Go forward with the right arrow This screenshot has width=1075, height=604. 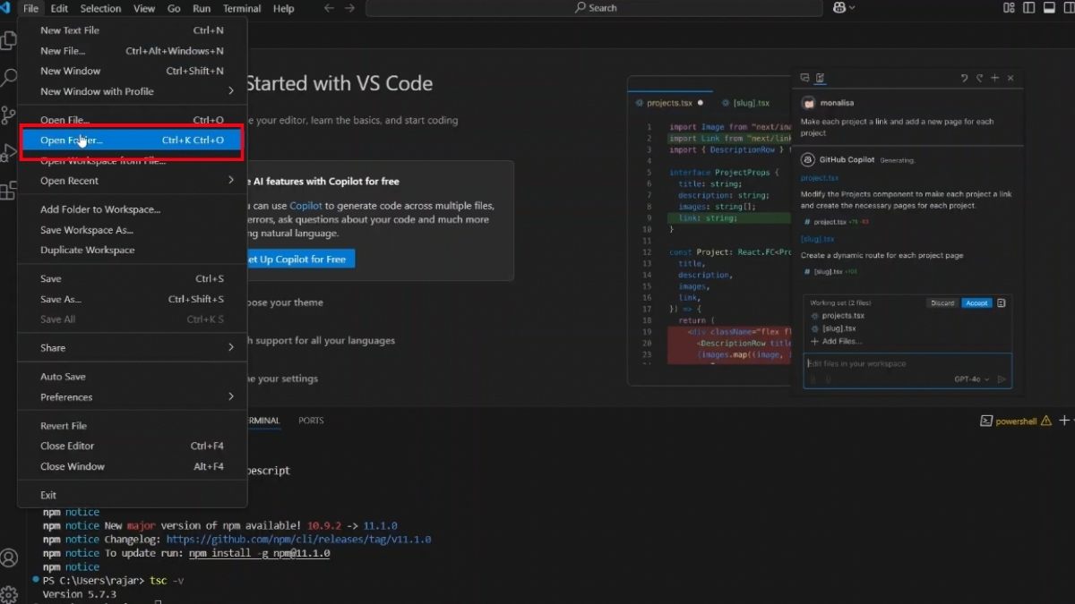(x=349, y=8)
